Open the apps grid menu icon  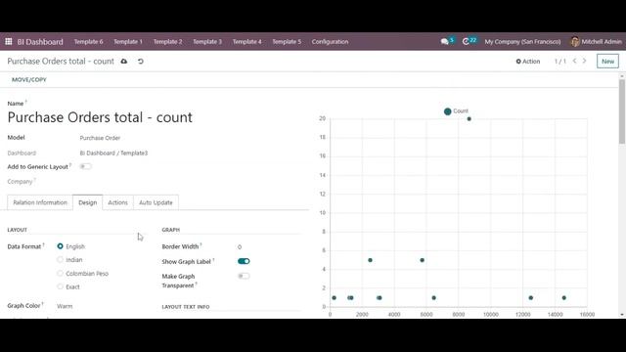coord(9,41)
